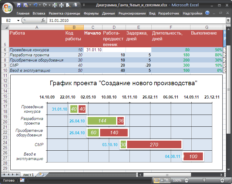Expand the formula bar chevron

coord(228,20)
